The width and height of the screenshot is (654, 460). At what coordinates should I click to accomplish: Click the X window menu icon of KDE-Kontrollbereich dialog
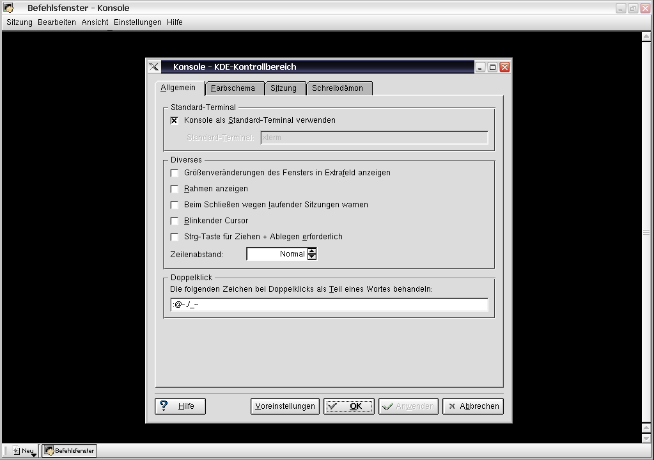(154, 67)
